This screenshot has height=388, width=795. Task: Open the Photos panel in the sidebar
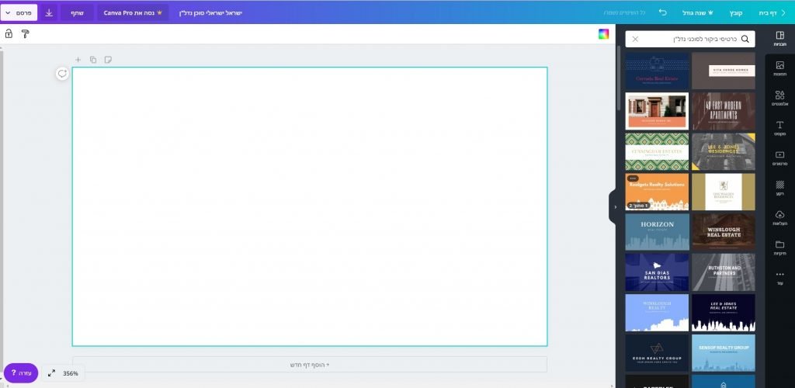click(779, 68)
